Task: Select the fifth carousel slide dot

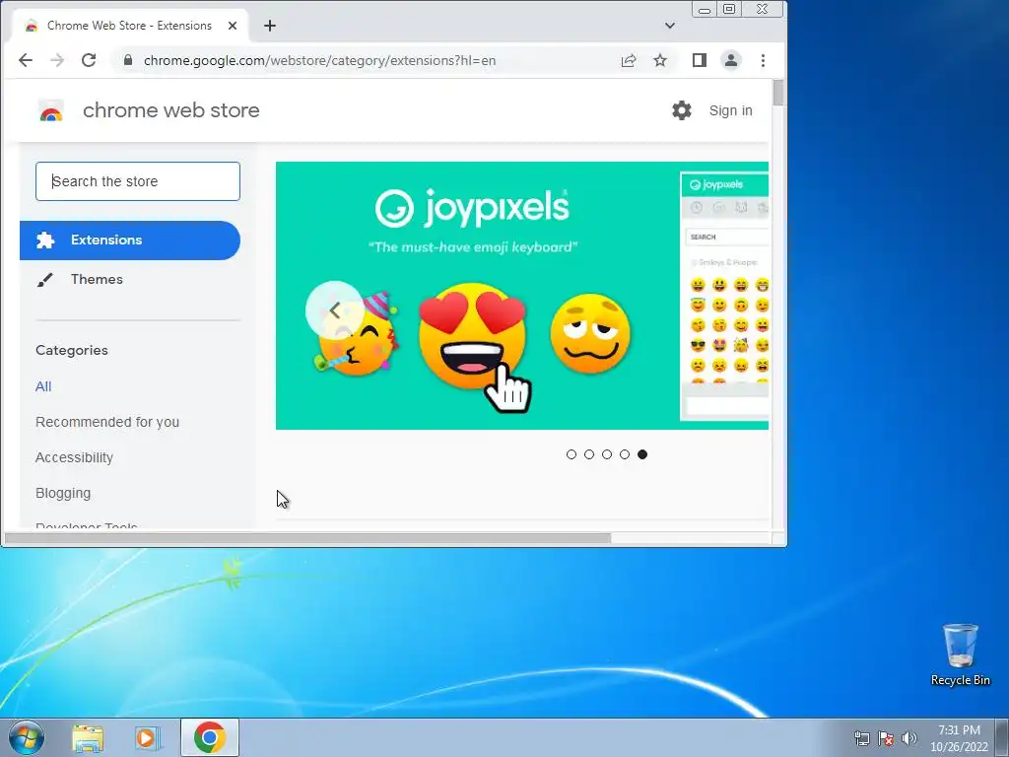Action: (642, 454)
